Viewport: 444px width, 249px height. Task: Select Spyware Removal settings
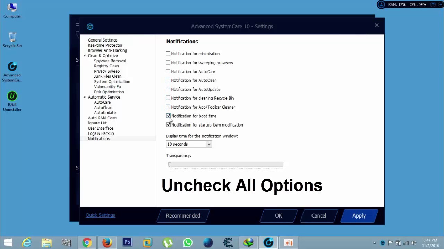click(110, 61)
